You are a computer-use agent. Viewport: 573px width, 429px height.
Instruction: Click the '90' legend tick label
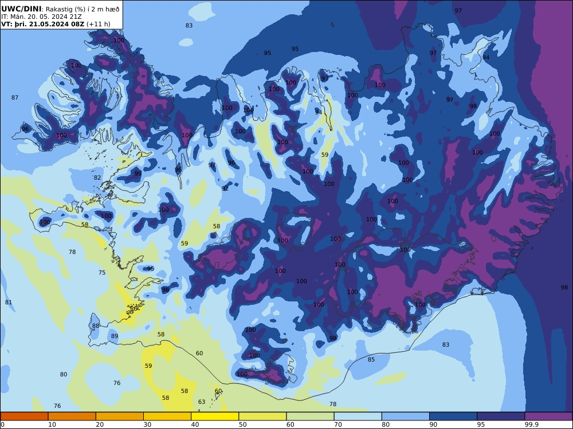point(433,424)
